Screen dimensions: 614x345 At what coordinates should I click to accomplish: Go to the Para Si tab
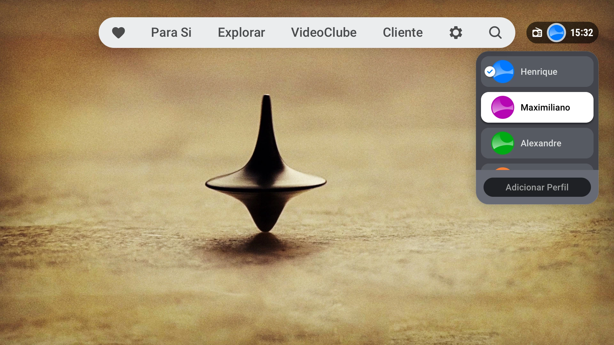click(x=171, y=33)
